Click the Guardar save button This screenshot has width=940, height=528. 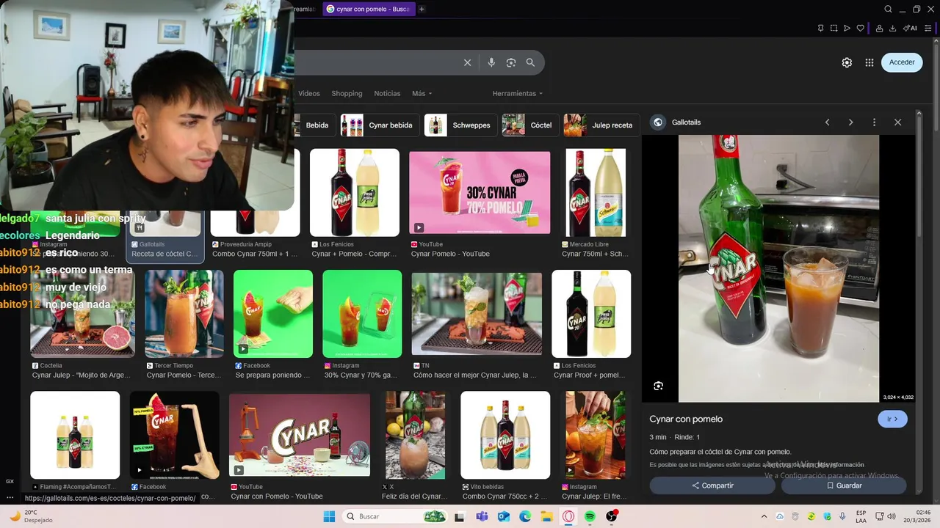(x=844, y=485)
